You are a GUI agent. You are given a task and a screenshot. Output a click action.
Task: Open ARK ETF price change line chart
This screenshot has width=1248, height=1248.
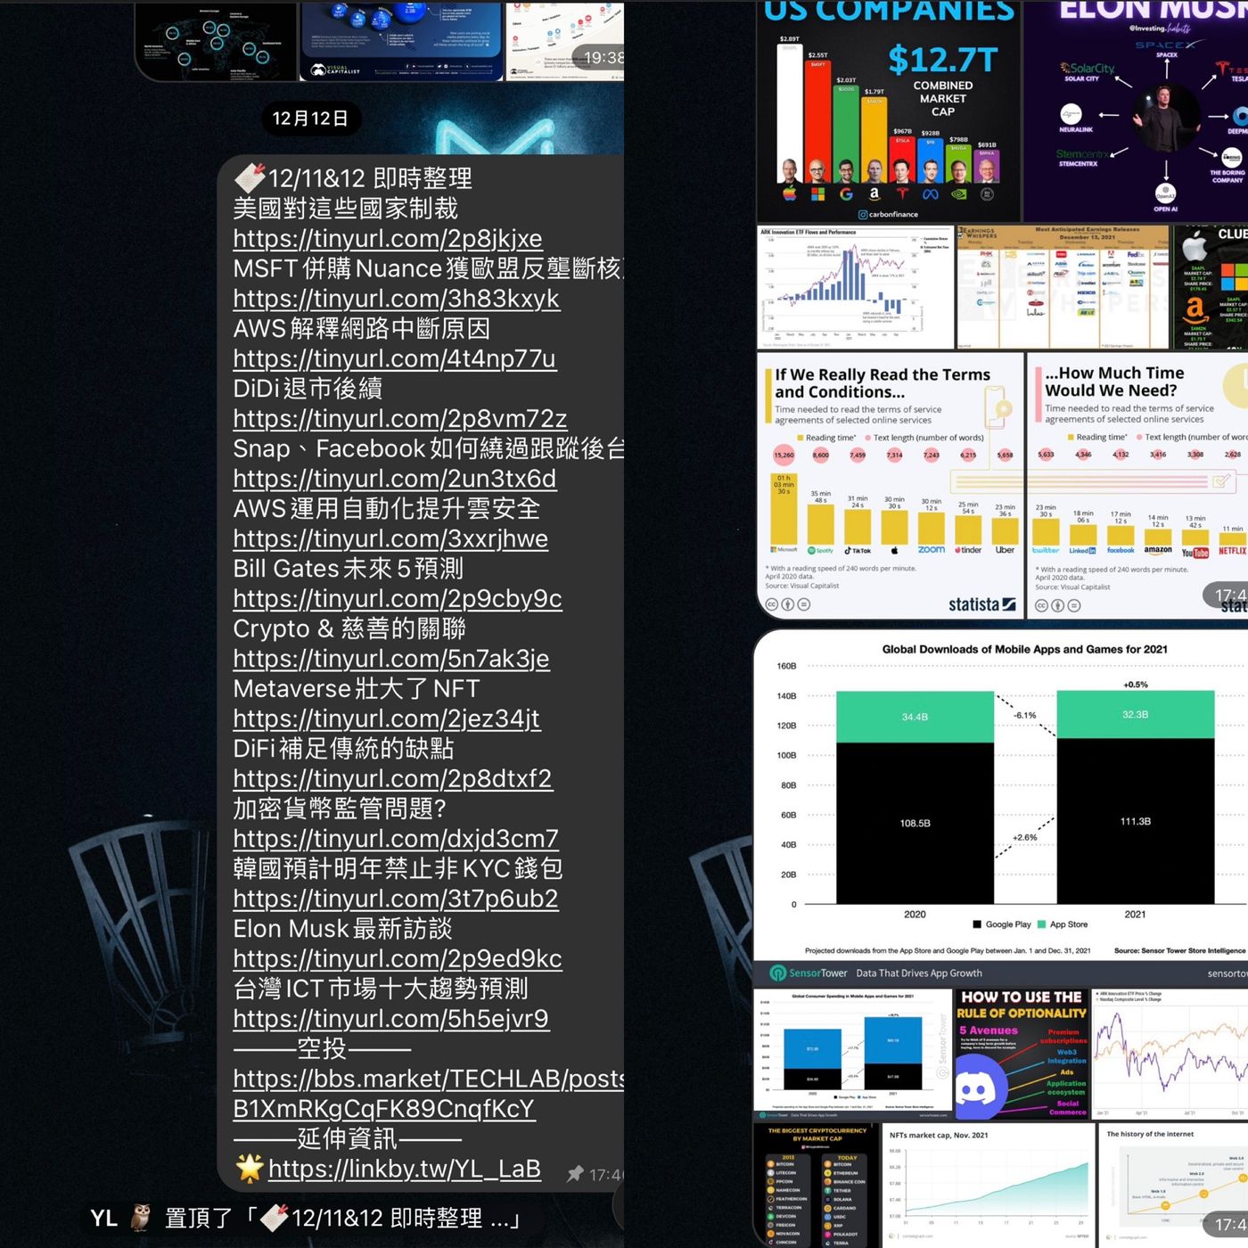1170,1054
